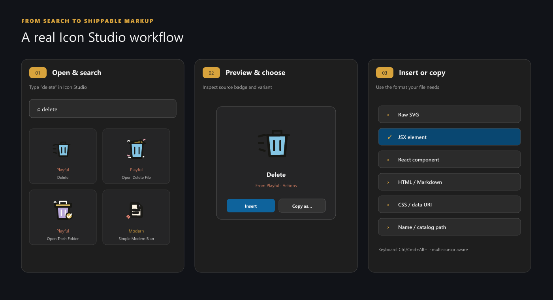Click the magnifier icon in search box

click(39, 109)
